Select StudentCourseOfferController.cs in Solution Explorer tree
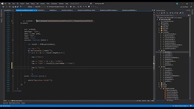This screenshot has width=194, height=109. pos(173,45)
